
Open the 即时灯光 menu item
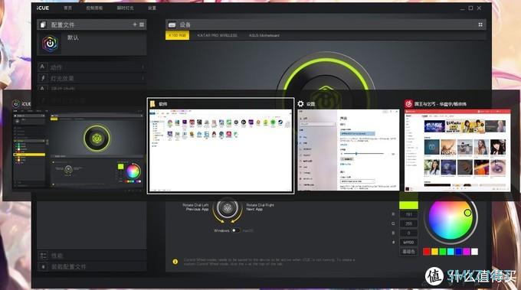click(125, 8)
